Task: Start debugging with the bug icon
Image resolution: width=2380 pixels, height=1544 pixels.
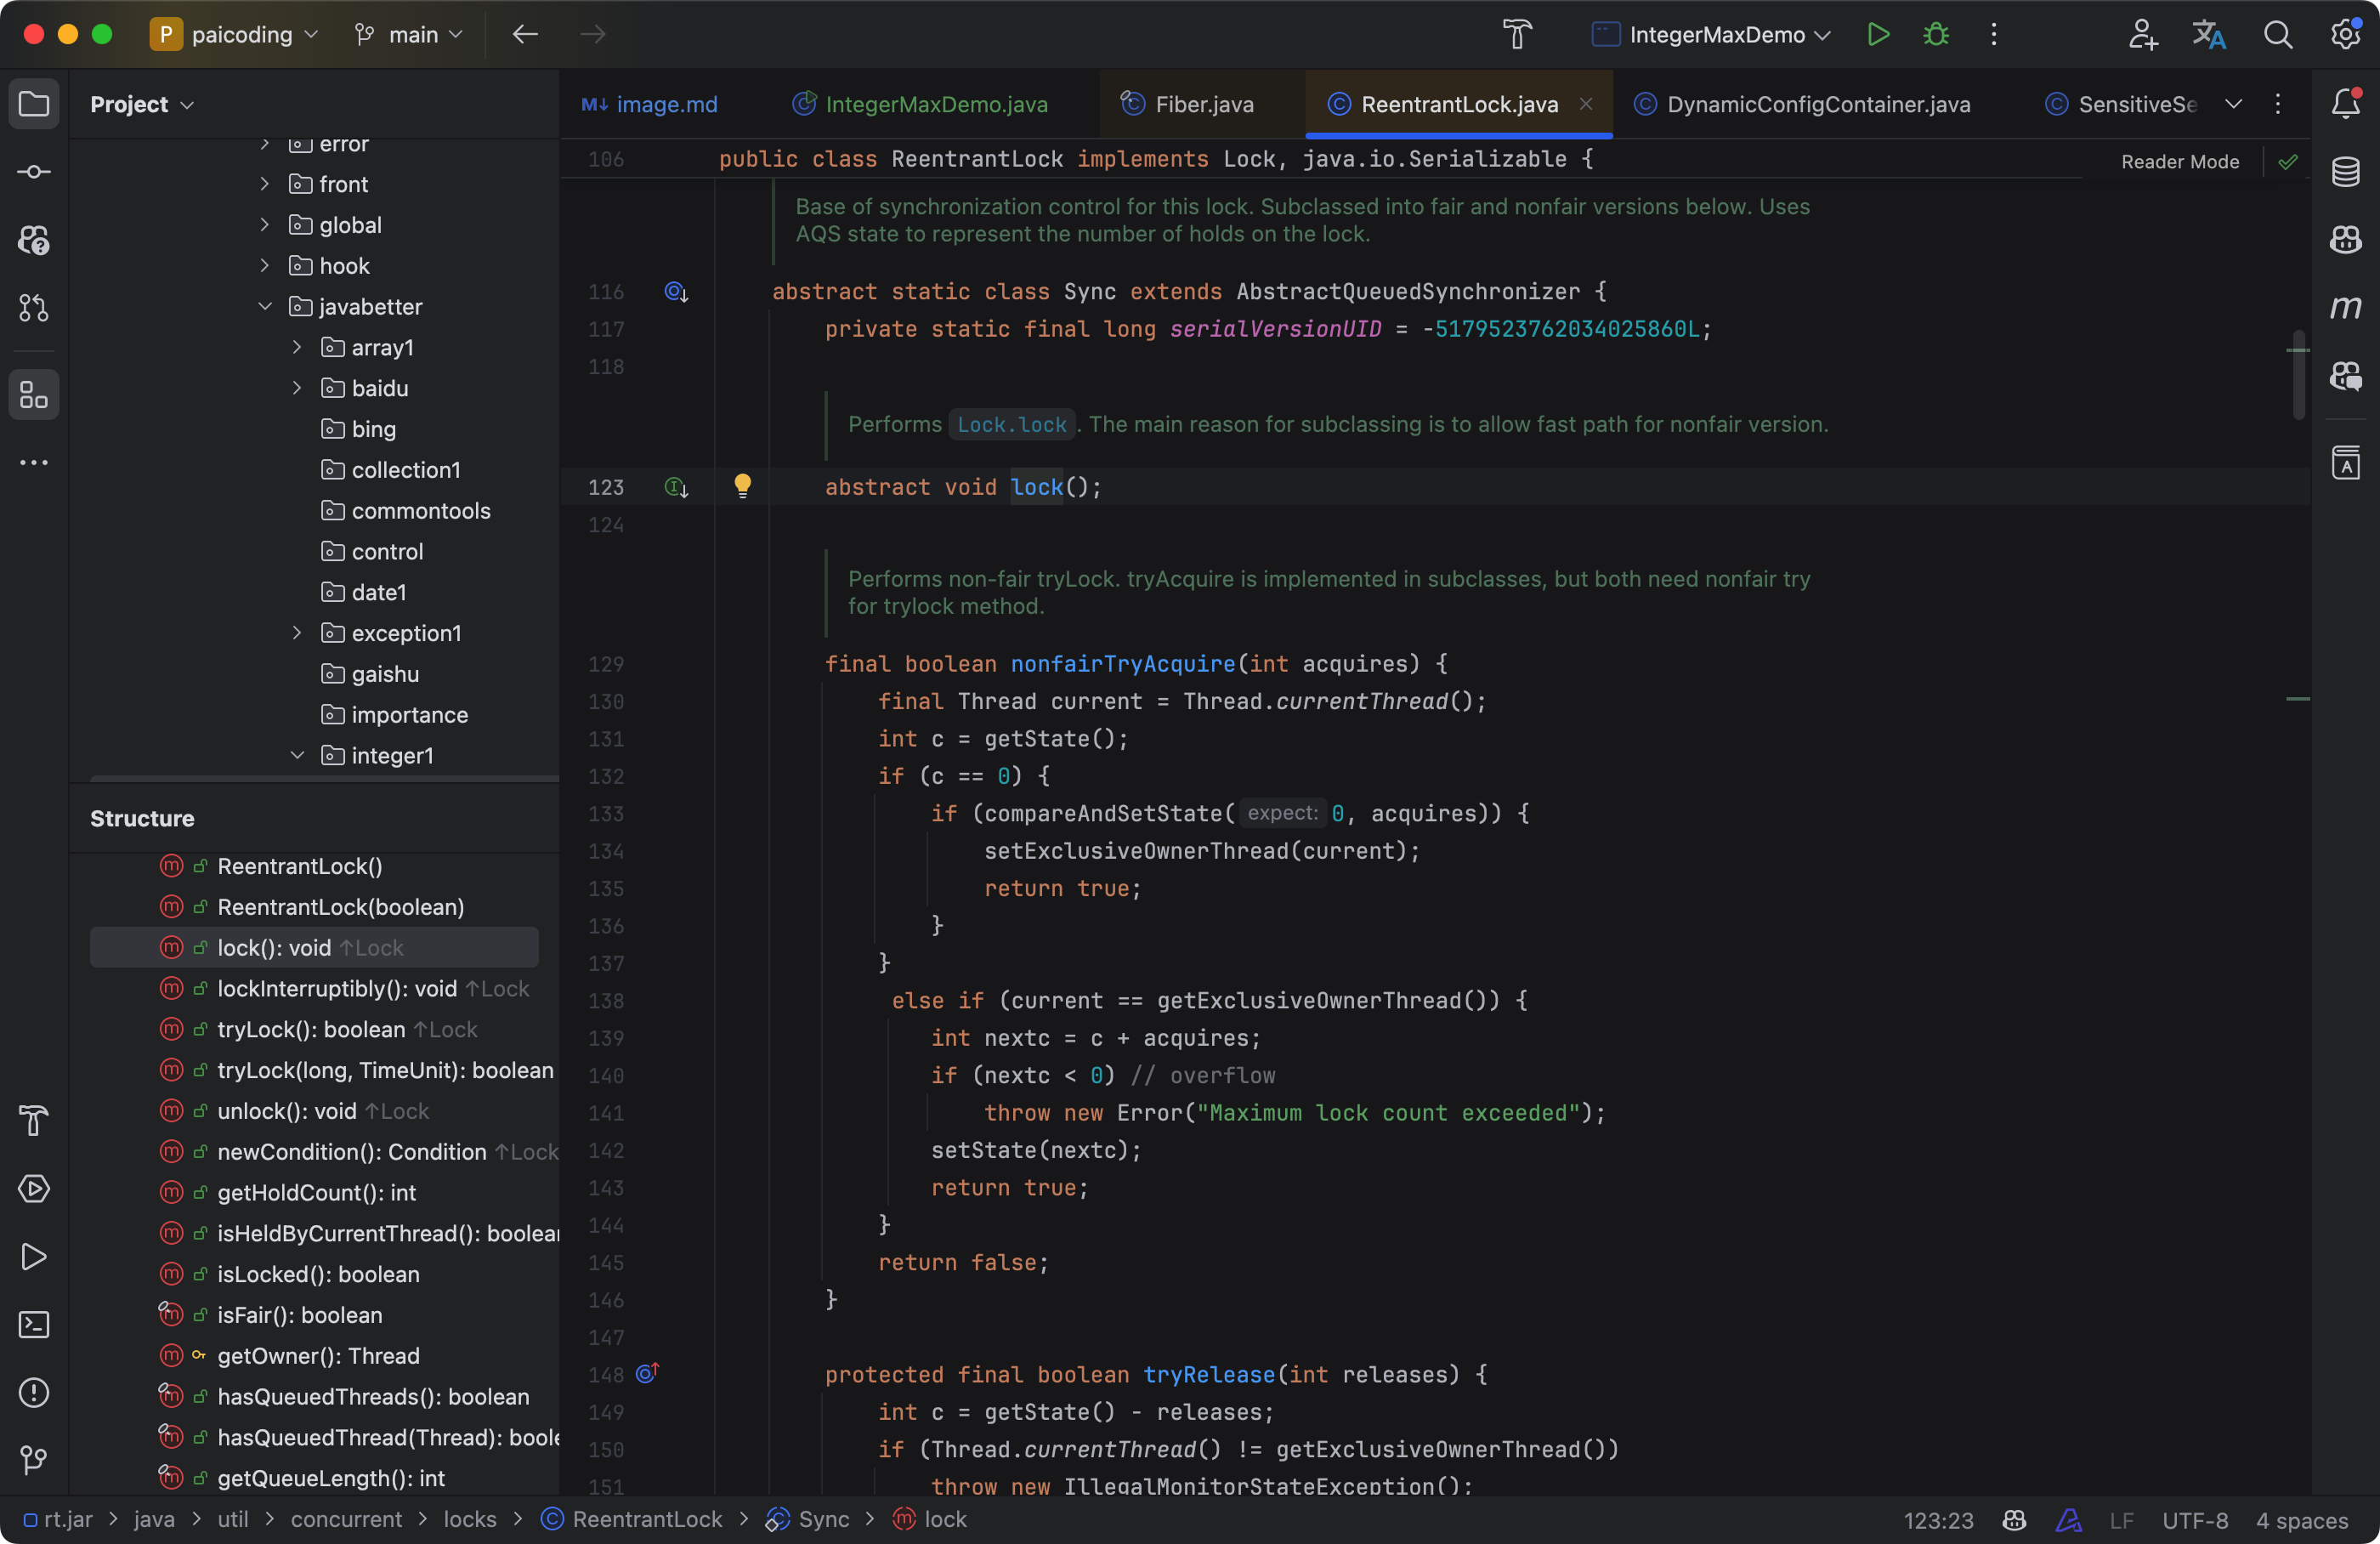Action: pyautogui.click(x=1935, y=33)
